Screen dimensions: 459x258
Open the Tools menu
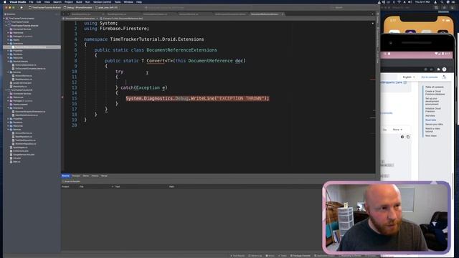pos(118,2)
